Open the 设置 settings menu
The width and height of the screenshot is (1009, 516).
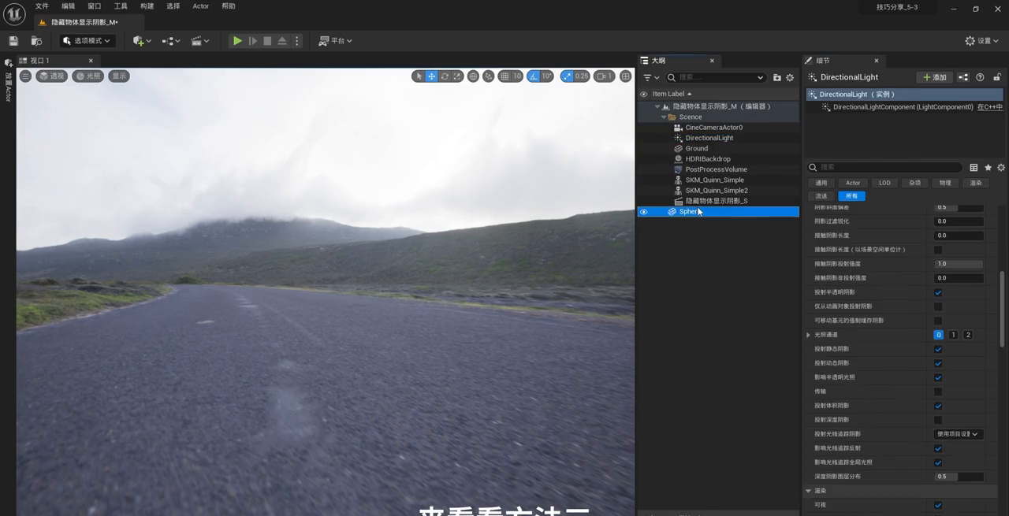982,41
